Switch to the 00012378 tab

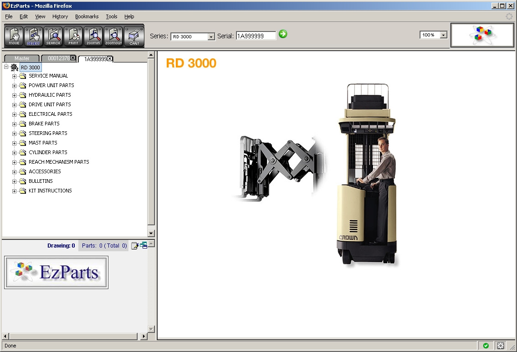[x=58, y=58]
